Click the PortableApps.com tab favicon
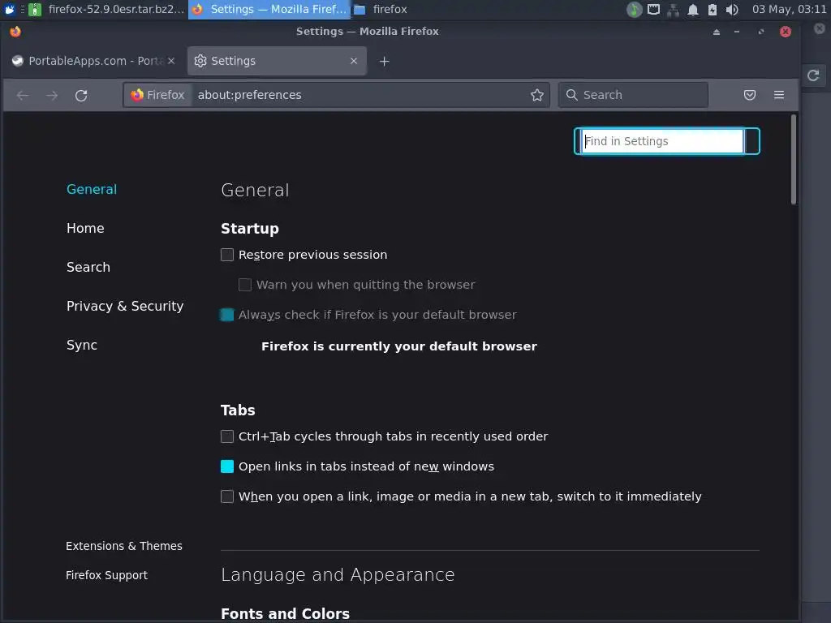Image resolution: width=831 pixels, height=623 pixels. (18, 61)
